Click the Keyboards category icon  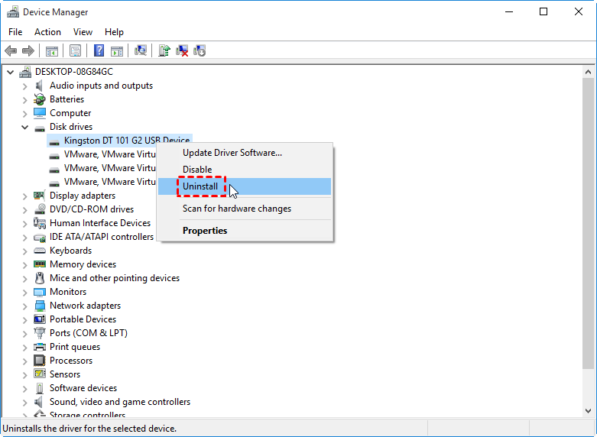(40, 251)
